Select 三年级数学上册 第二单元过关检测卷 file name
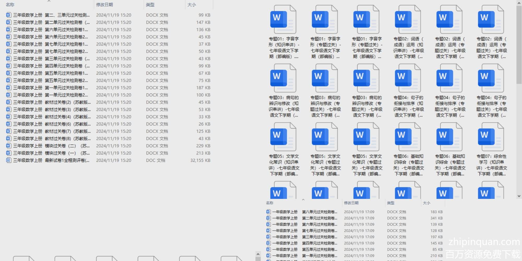This screenshot has width=522, height=261. (51, 22)
